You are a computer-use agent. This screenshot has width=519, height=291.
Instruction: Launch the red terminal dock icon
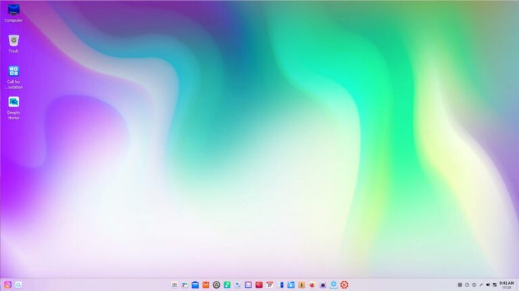[259, 285]
